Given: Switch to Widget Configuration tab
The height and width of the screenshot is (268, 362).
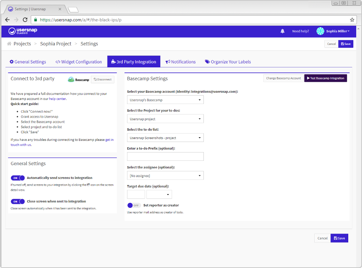Looking at the screenshot, I should tap(79, 62).
